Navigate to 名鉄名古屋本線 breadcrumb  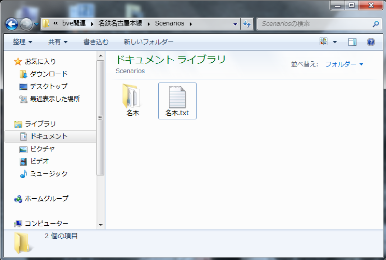(x=120, y=23)
